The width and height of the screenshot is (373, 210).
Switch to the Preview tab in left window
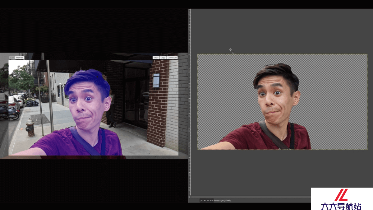[x=20, y=58]
